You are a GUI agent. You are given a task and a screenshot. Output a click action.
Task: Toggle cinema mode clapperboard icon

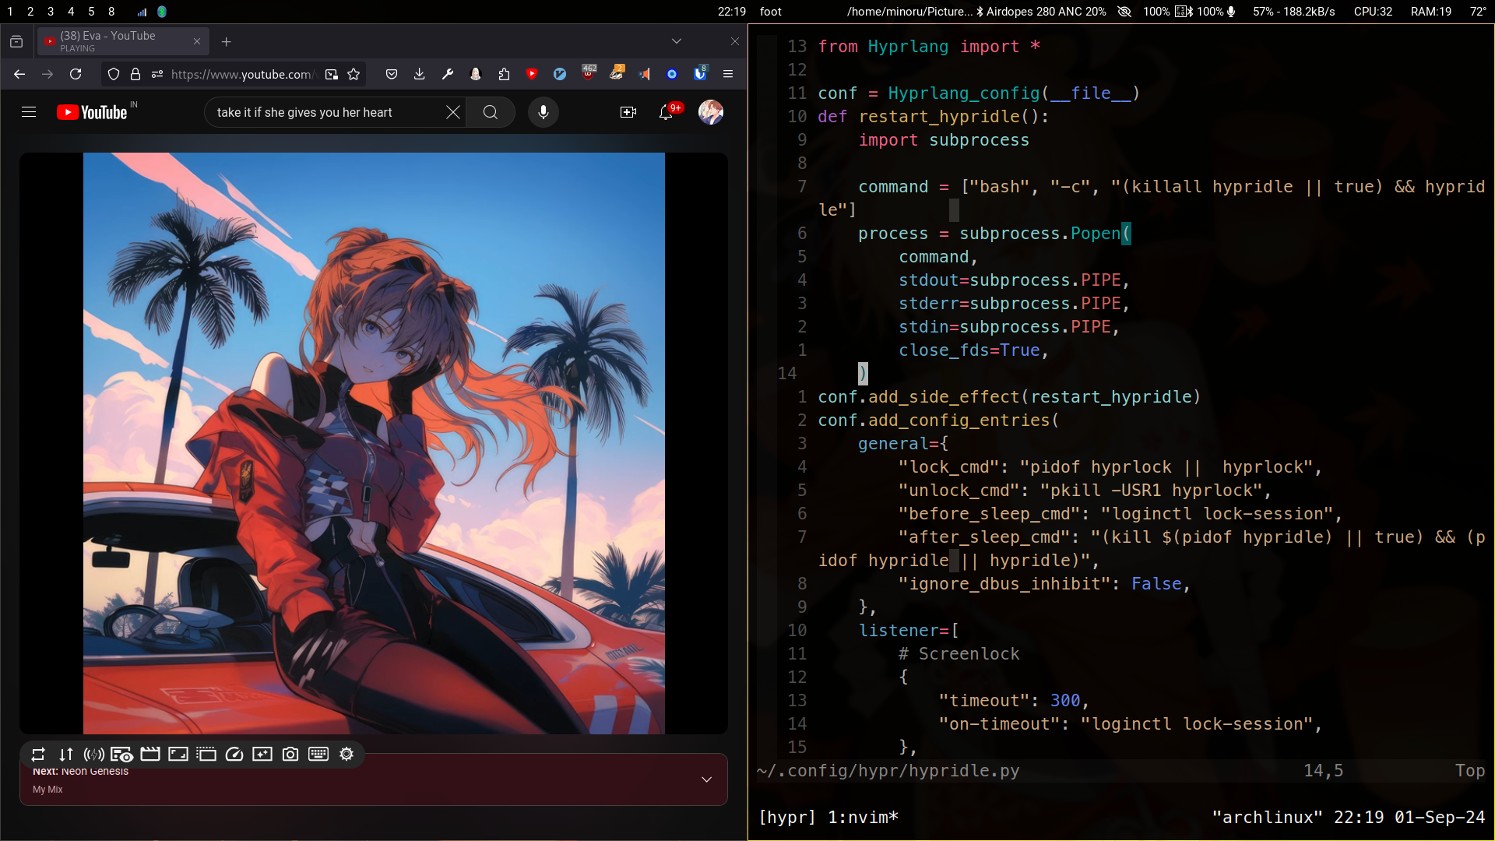pyautogui.click(x=150, y=754)
